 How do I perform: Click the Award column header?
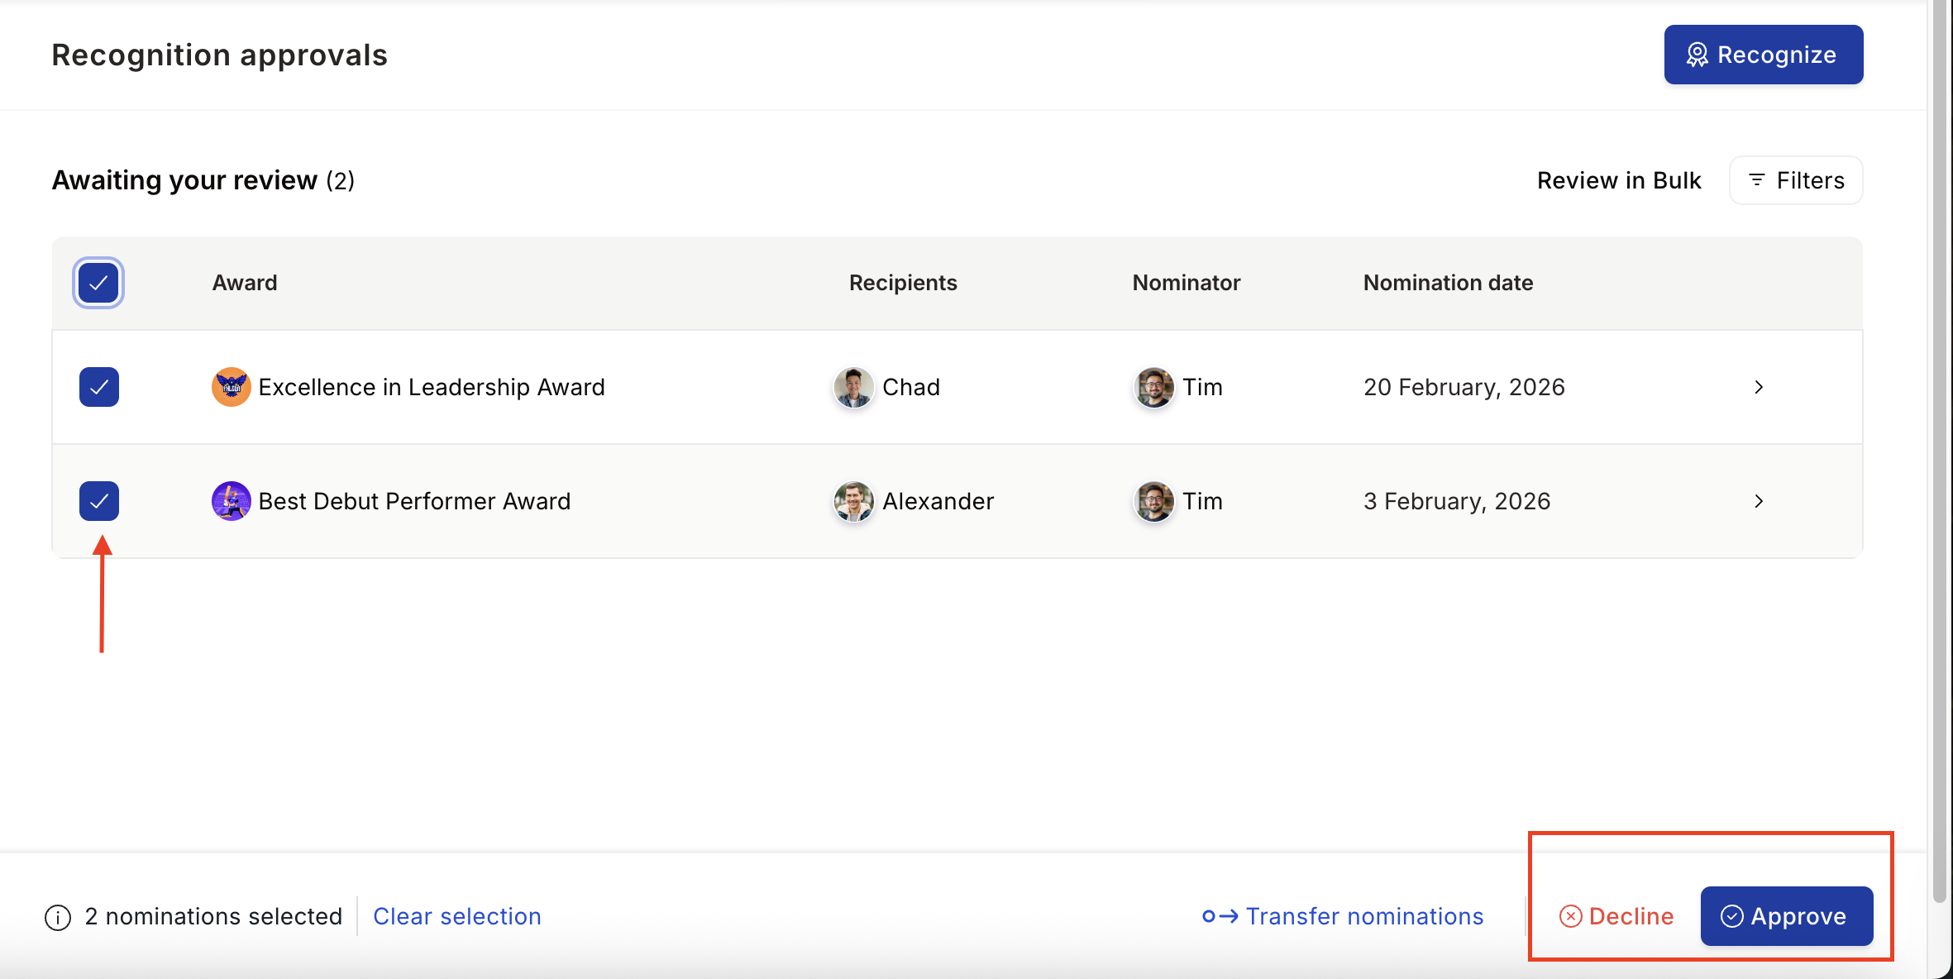(245, 283)
